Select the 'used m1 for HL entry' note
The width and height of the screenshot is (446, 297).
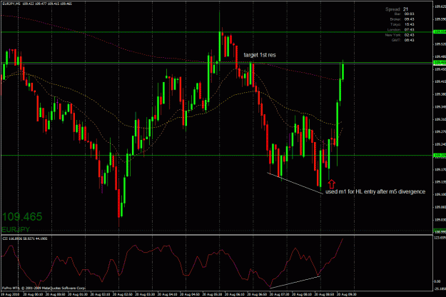[x=375, y=192]
